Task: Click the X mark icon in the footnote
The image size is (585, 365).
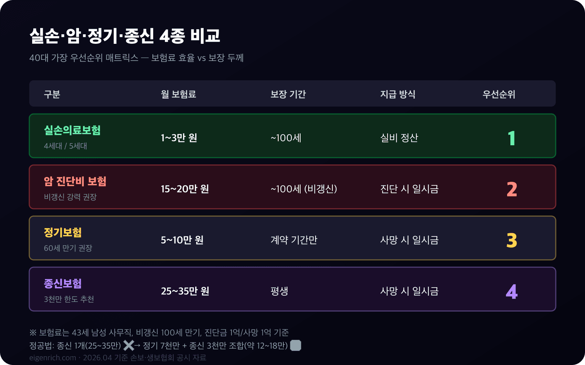Action: tap(129, 345)
